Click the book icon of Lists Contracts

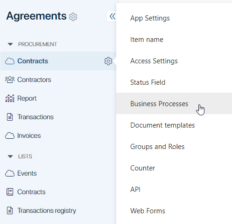10,192
